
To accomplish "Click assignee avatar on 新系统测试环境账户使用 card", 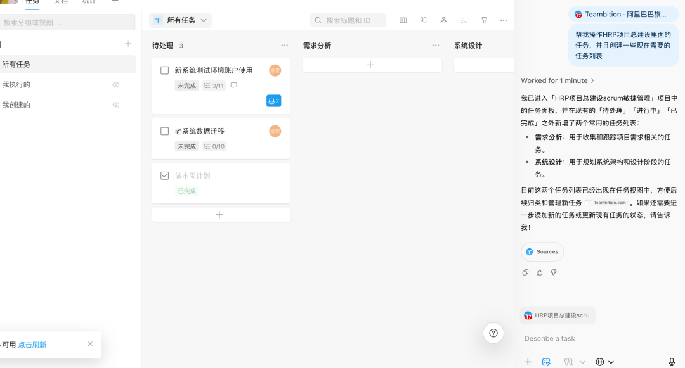I will pyautogui.click(x=275, y=70).
